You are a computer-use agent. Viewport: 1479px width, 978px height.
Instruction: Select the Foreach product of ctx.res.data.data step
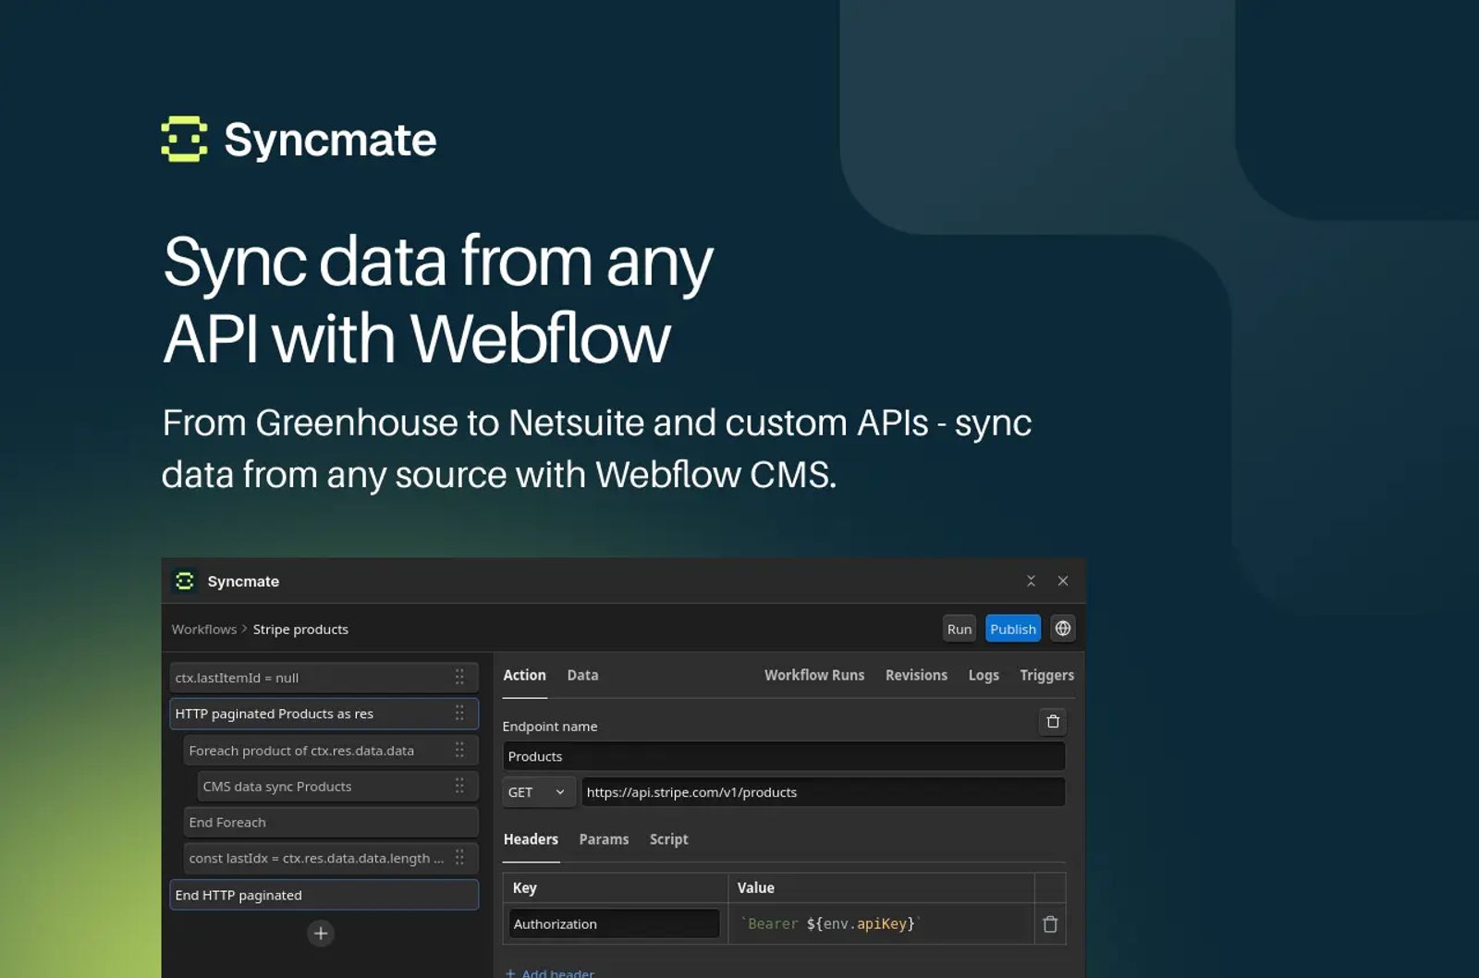click(x=331, y=750)
